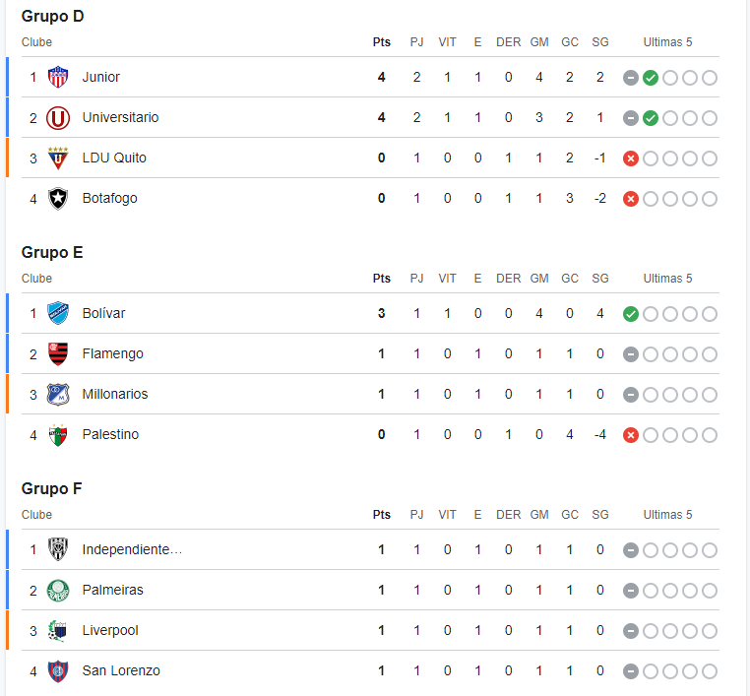Image resolution: width=750 pixels, height=696 pixels.
Task: Click the Palestino club crest
Action: pyautogui.click(x=58, y=434)
